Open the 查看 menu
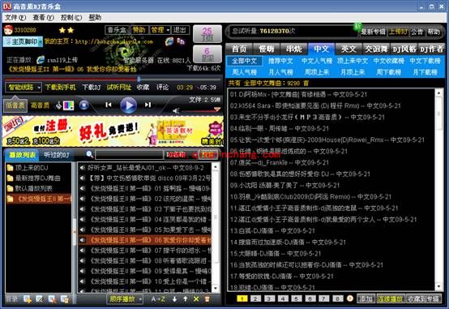449x309 pixels. coord(43,18)
